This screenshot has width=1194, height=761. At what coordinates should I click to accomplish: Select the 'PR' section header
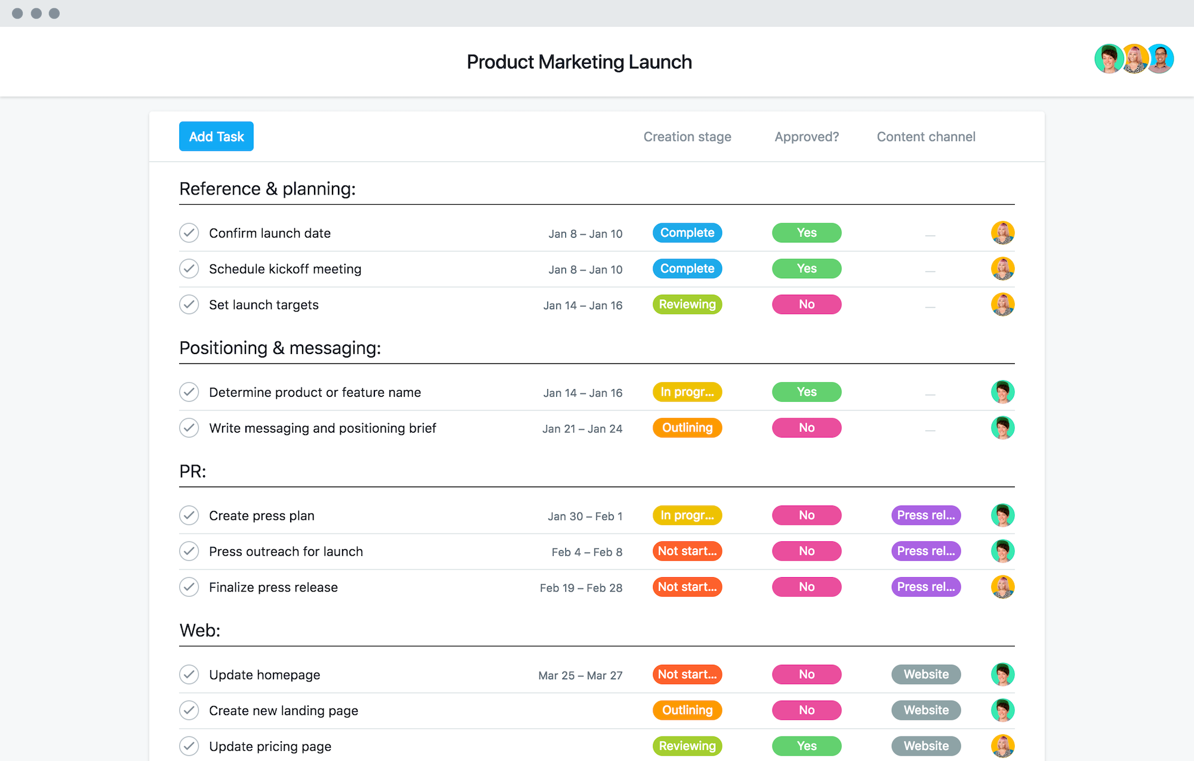tap(192, 470)
